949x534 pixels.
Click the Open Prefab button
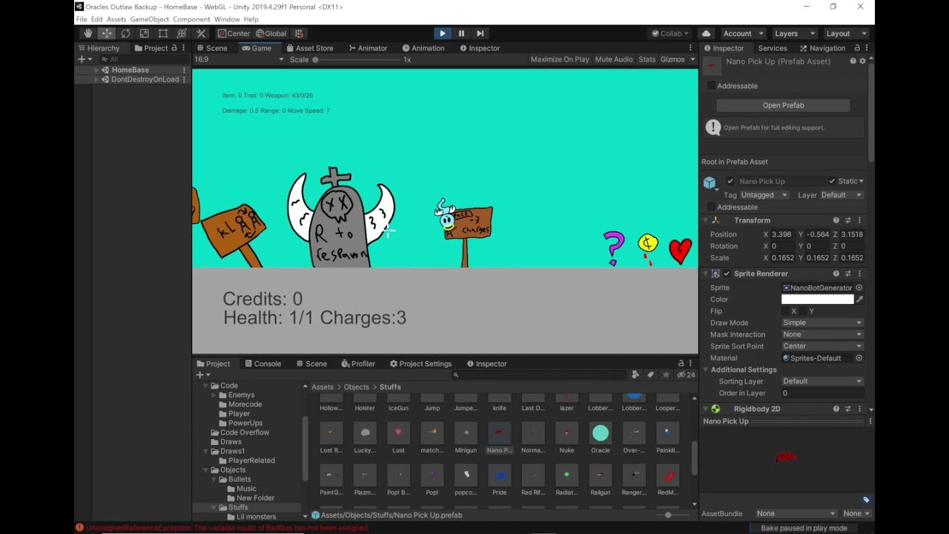pos(783,105)
